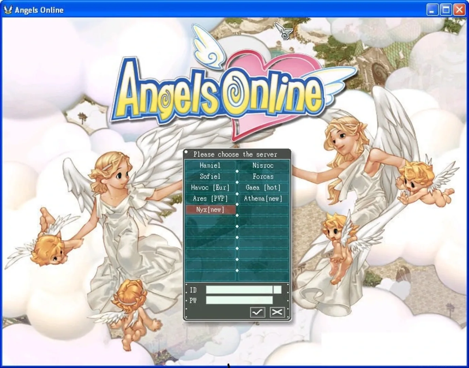Select the Nisroc server
This screenshot has width=469, height=368.
[263, 165]
